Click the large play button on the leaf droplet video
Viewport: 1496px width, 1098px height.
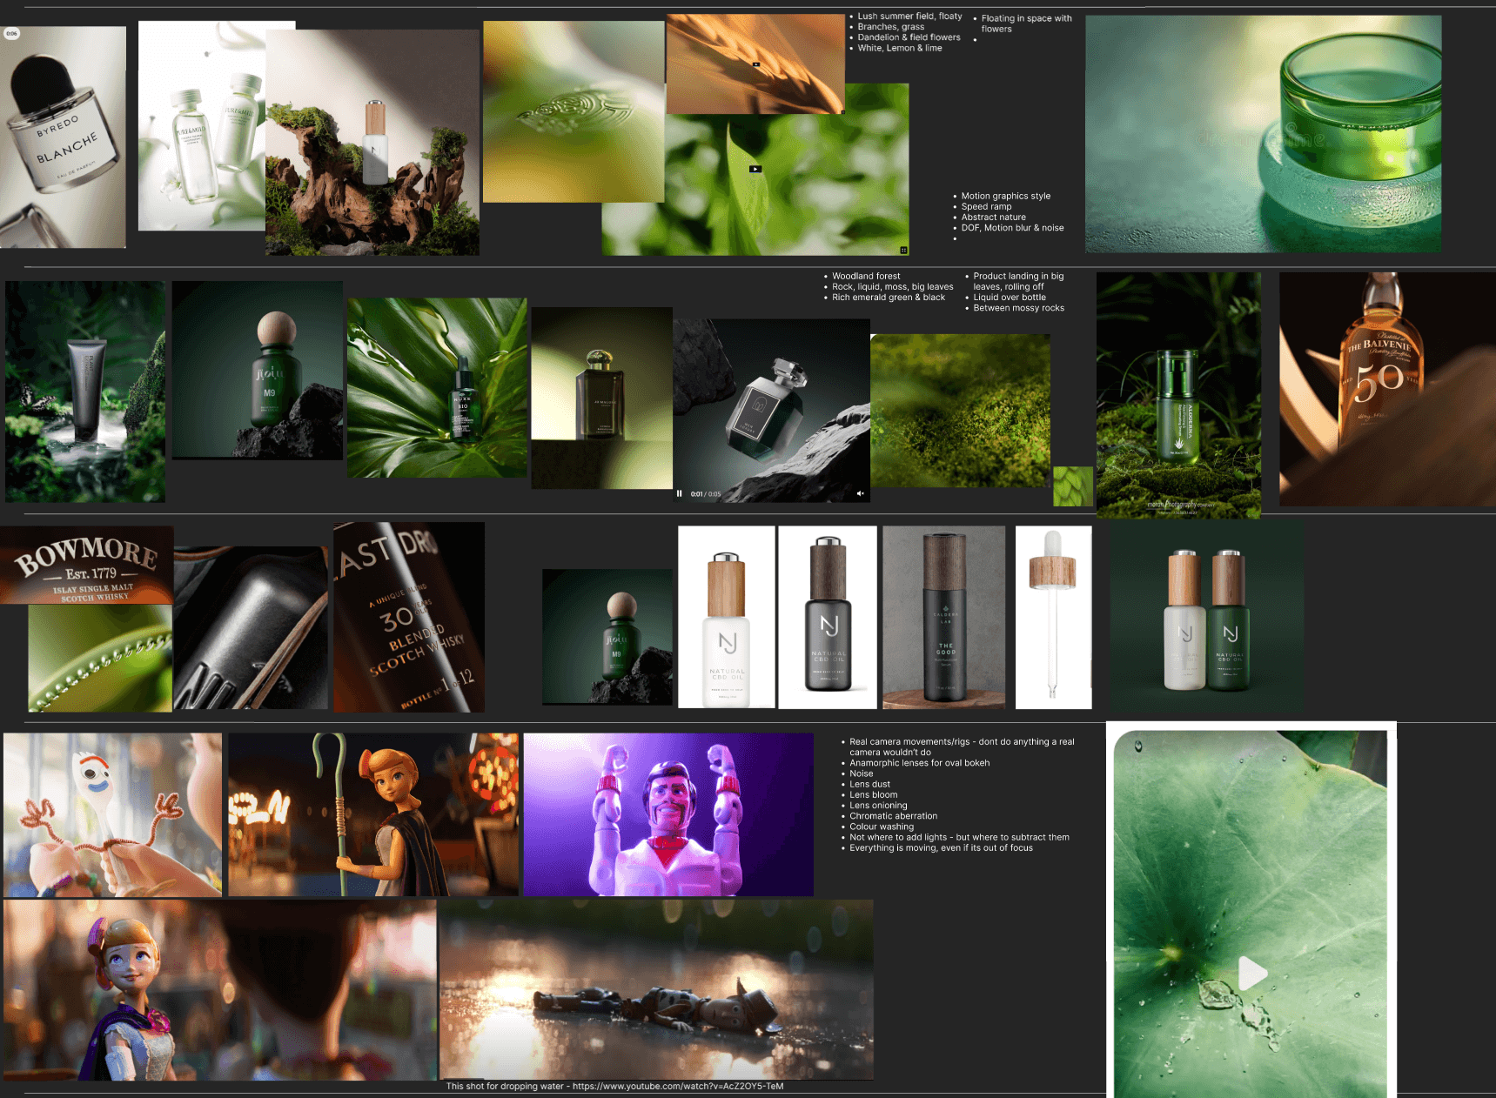(1253, 973)
